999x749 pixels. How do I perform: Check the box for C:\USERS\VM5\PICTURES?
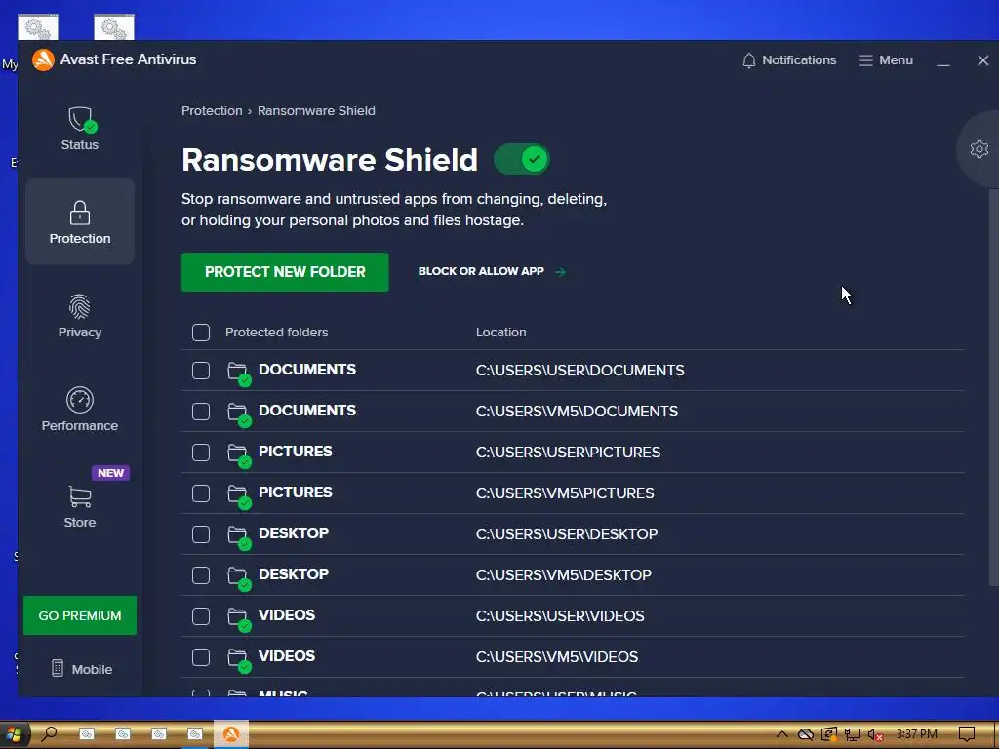point(201,493)
